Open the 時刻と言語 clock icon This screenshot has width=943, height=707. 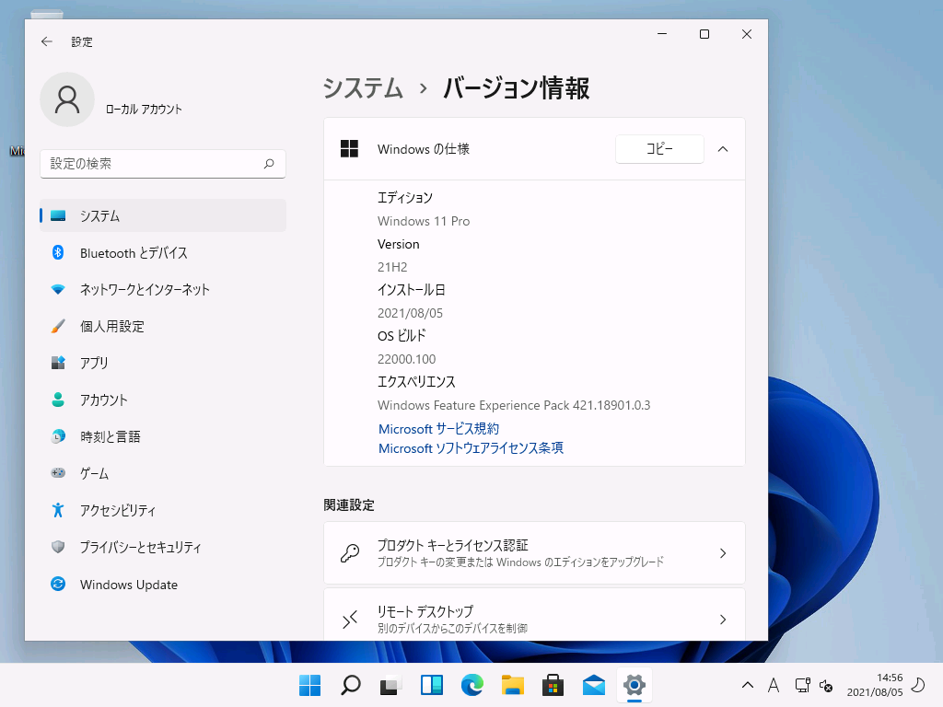tap(58, 436)
